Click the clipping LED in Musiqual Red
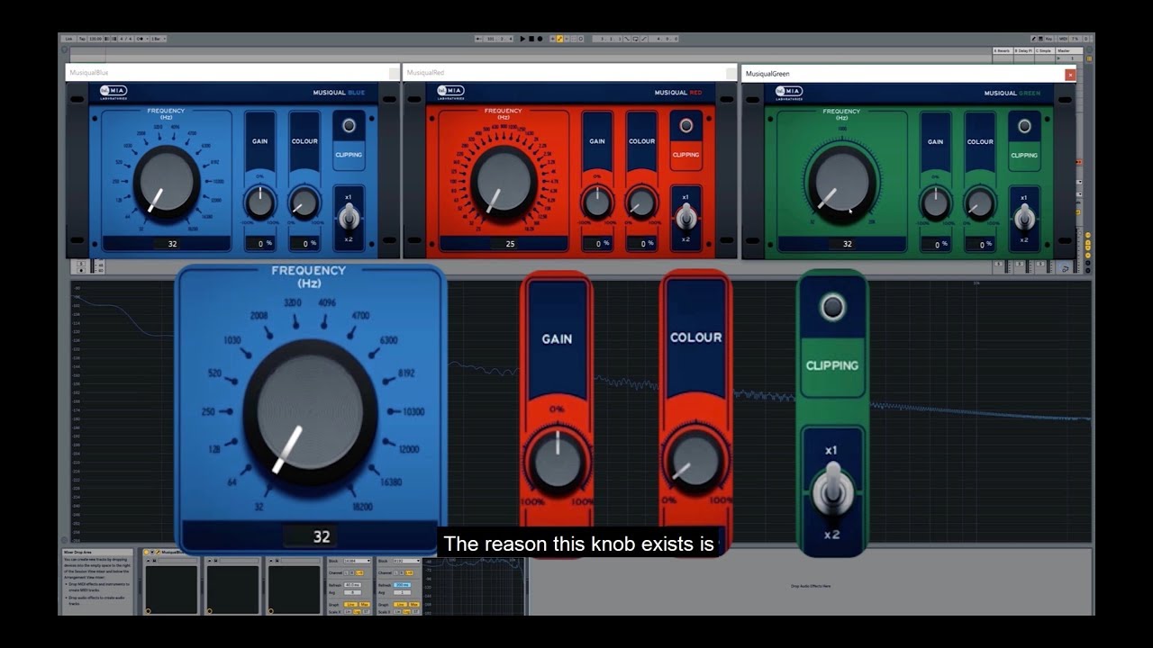 685,125
